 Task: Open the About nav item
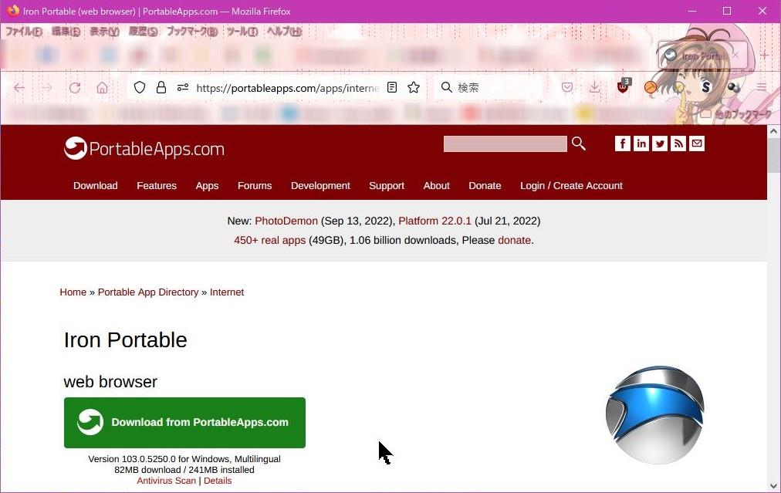pos(436,186)
